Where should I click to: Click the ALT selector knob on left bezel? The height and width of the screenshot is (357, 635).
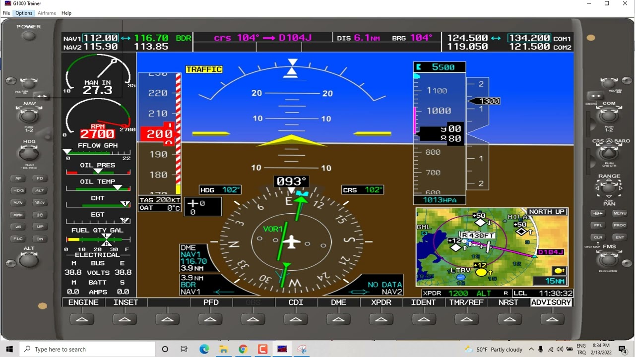(x=29, y=260)
